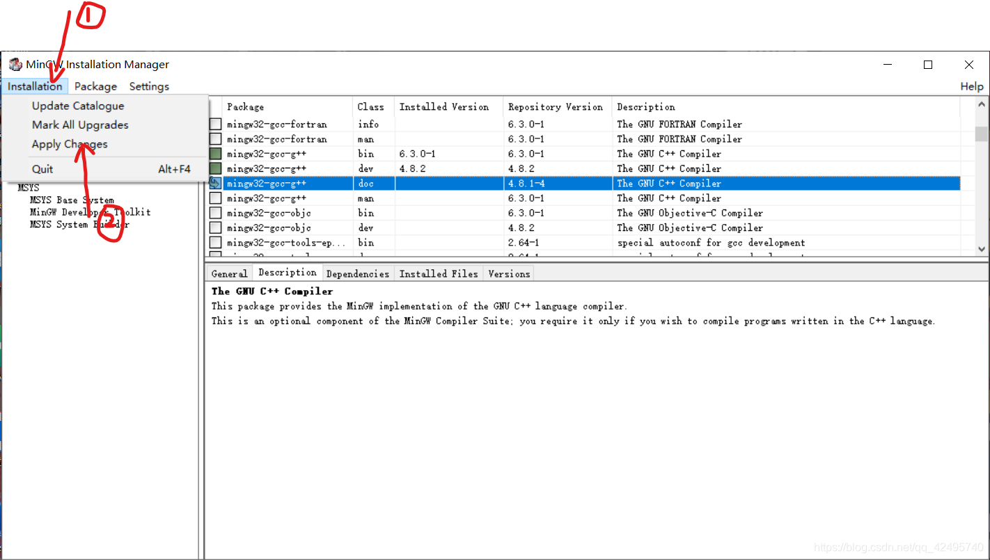The width and height of the screenshot is (990, 560).
Task: Tick checkbox for mingw32-gcc-fortran info package
Action: click(216, 125)
